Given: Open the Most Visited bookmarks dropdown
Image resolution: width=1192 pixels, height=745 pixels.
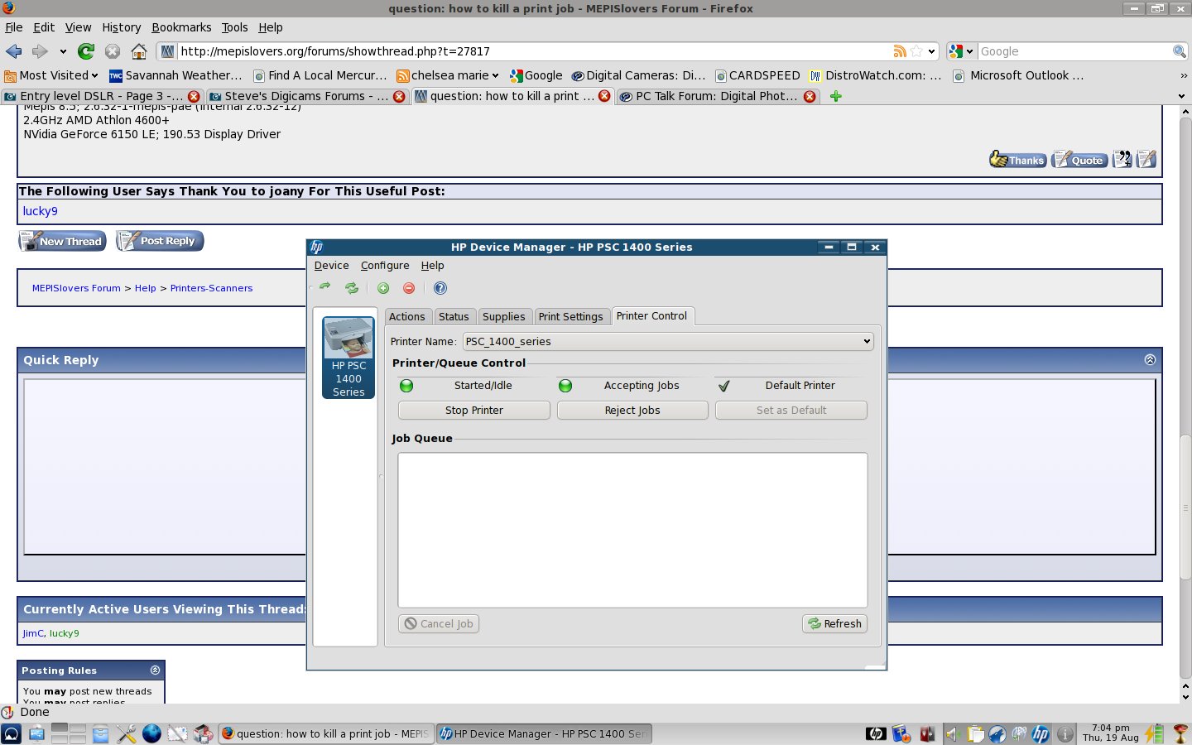Looking at the screenshot, I should pos(51,75).
